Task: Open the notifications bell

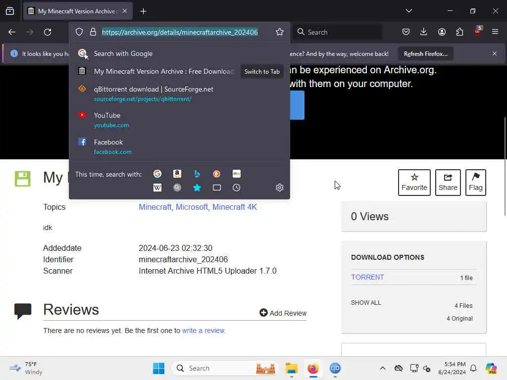Action: point(473,368)
